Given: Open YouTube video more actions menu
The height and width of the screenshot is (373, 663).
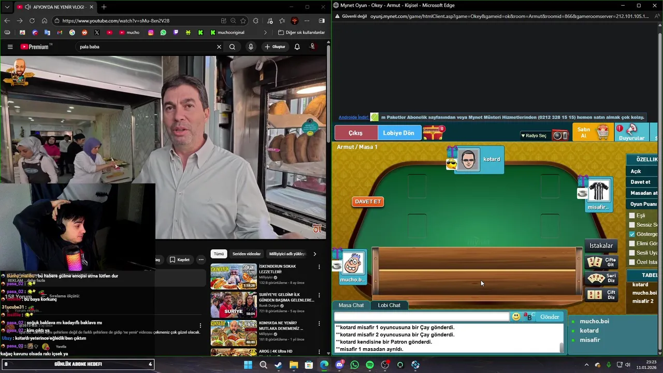Looking at the screenshot, I should click(x=201, y=260).
